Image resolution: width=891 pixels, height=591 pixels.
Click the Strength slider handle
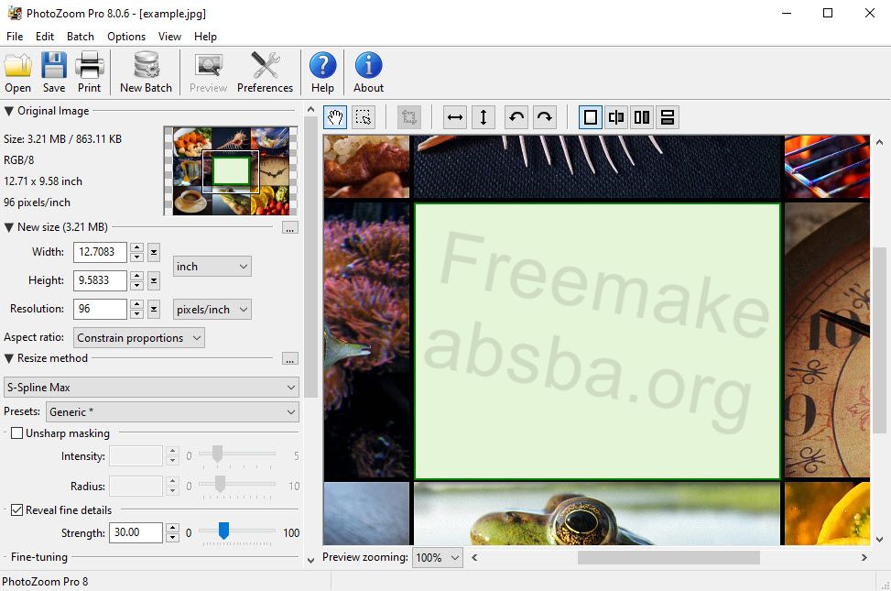(x=223, y=531)
